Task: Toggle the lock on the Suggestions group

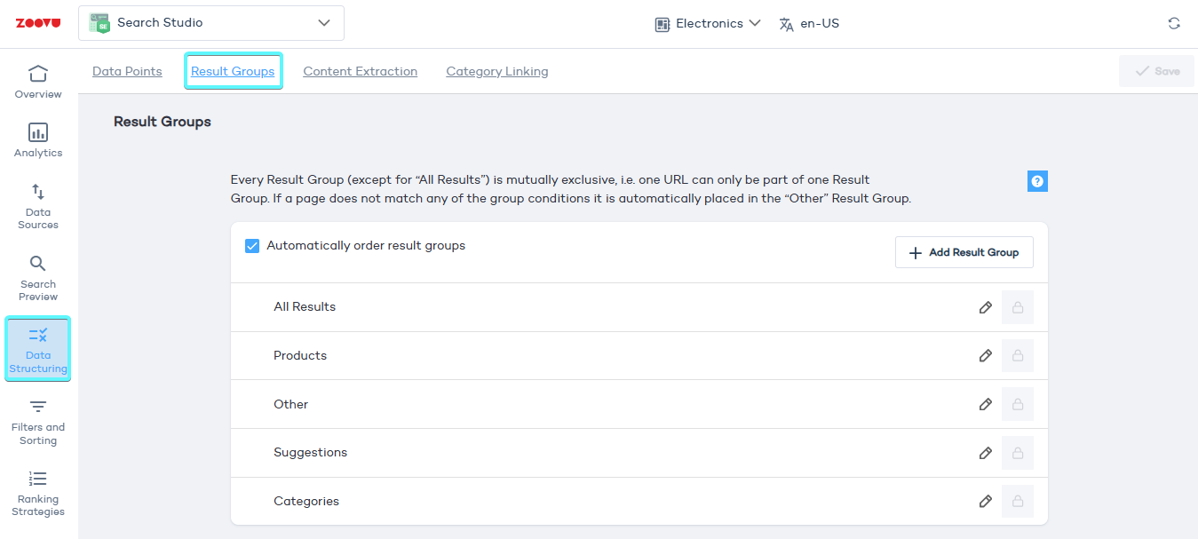Action: [1017, 452]
